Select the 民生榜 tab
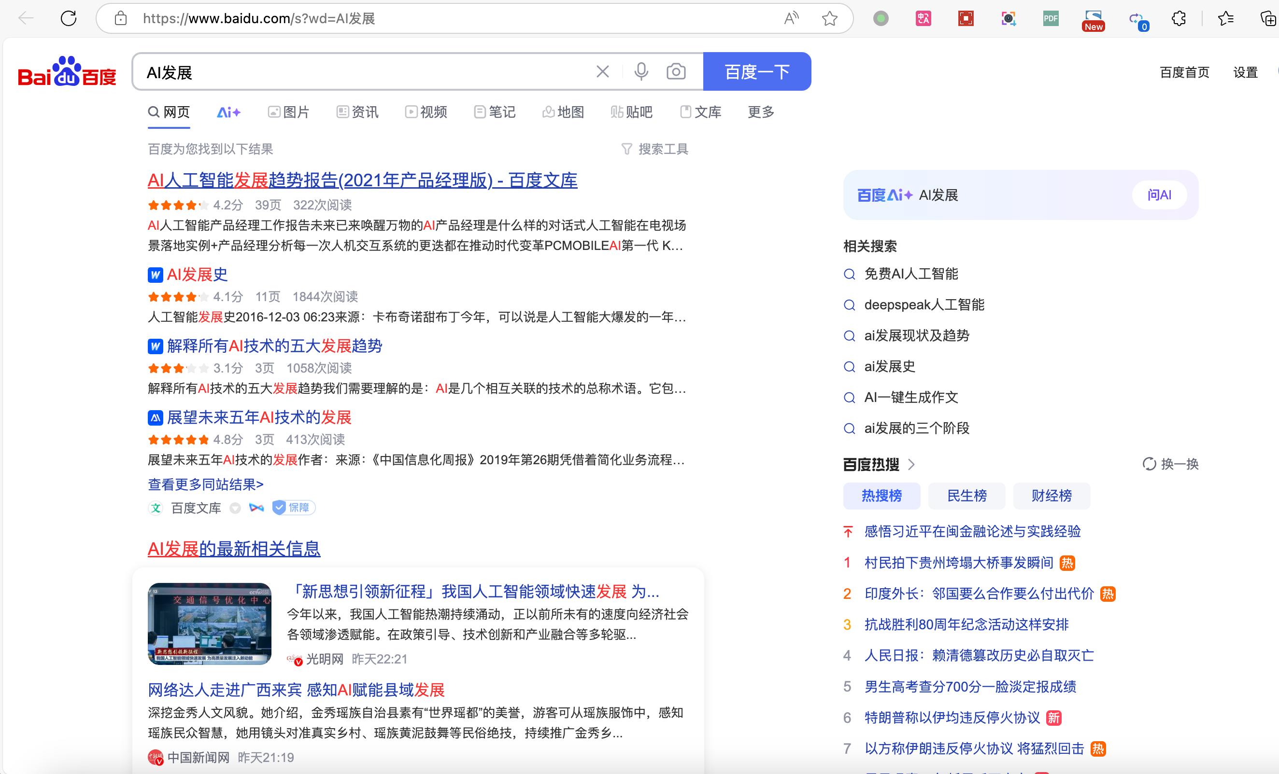1279x774 pixels. coord(966,496)
